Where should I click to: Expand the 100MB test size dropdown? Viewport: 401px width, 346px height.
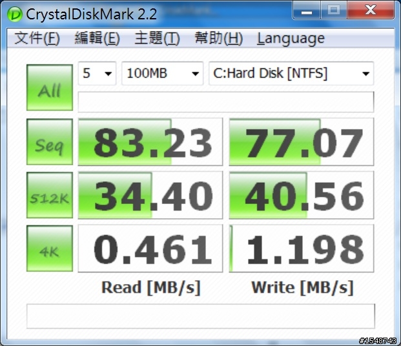click(x=162, y=74)
